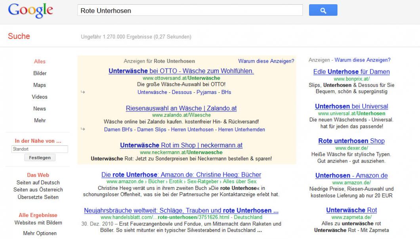Click Bücher breadcrumb in Amazon result

point(156,182)
